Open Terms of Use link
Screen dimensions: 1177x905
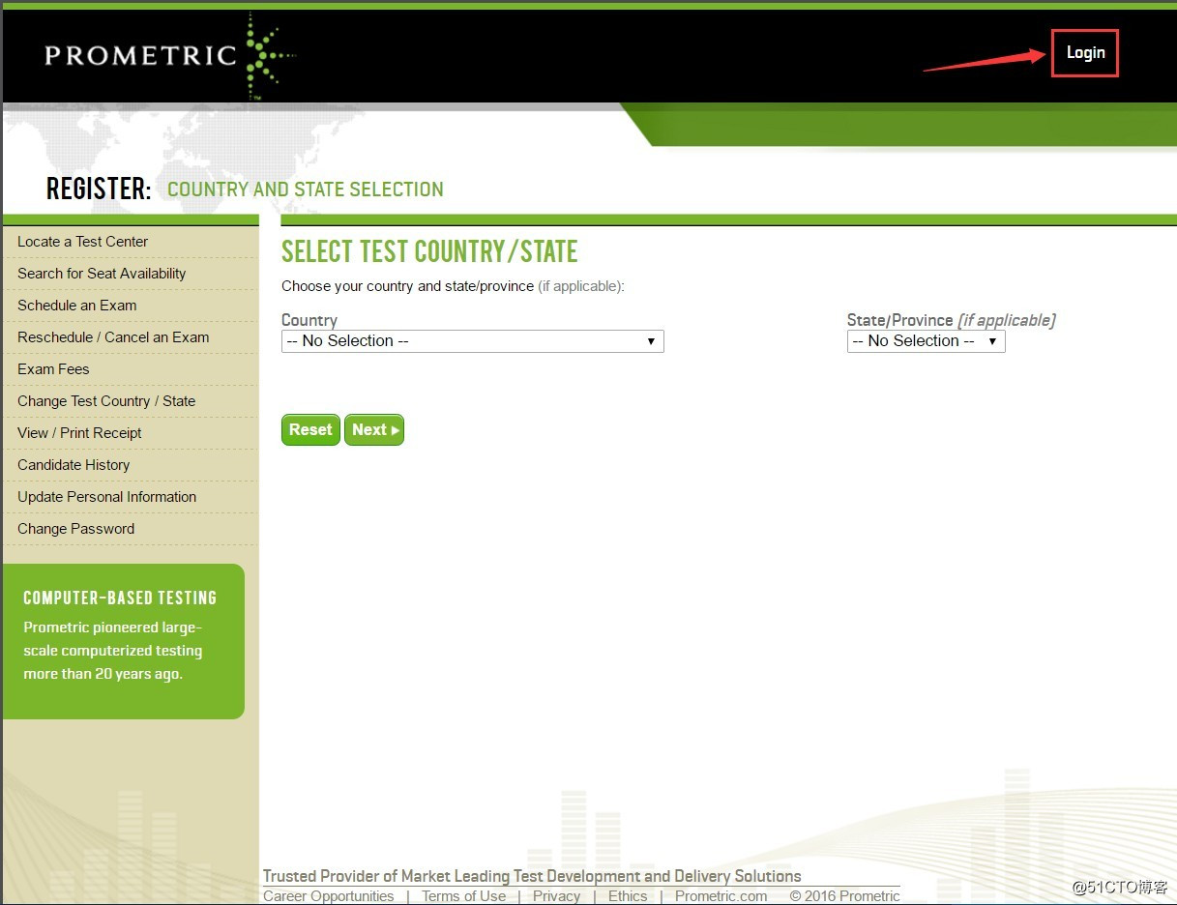(x=464, y=896)
